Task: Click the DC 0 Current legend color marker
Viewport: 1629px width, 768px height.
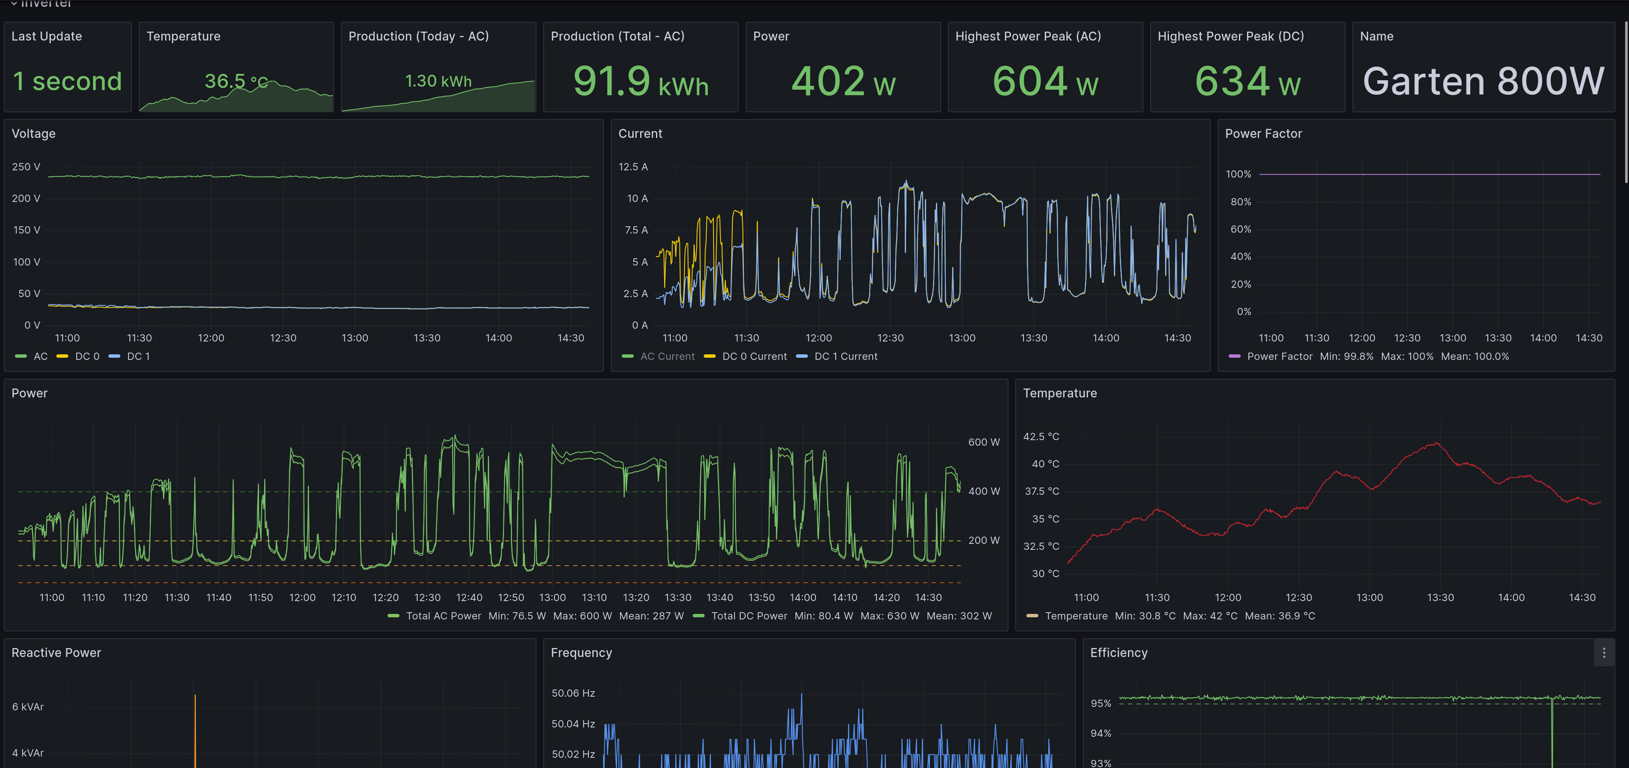Action: [710, 356]
